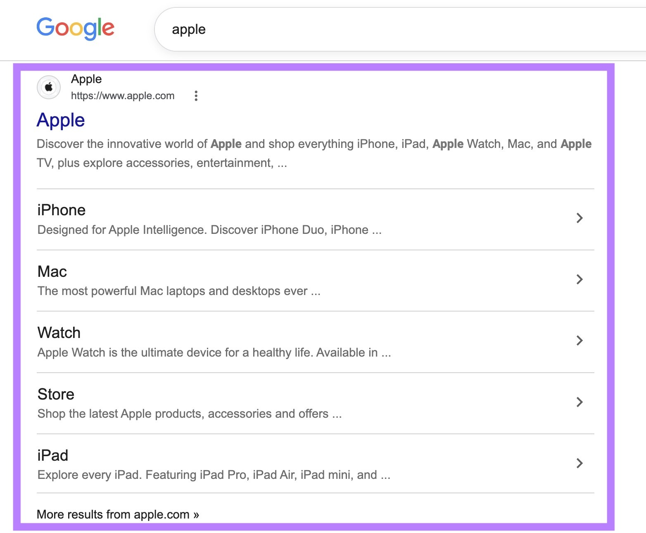Image resolution: width=646 pixels, height=533 pixels.
Task: Open the Mac sitelink heading
Action: 52,271
